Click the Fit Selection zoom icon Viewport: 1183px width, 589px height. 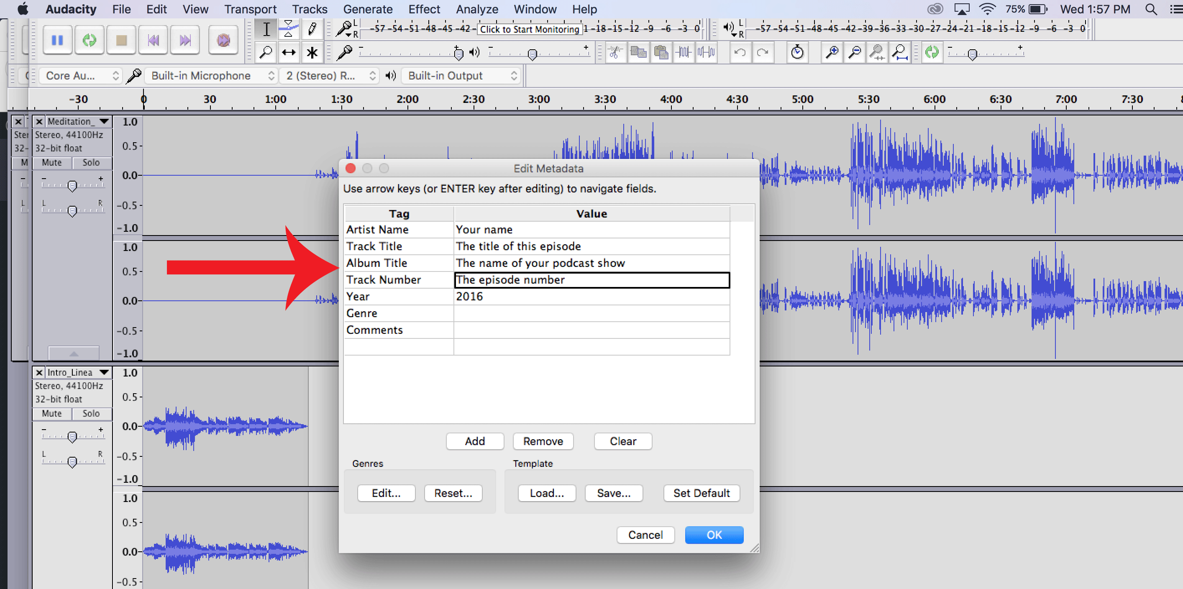click(x=877, y=52)
